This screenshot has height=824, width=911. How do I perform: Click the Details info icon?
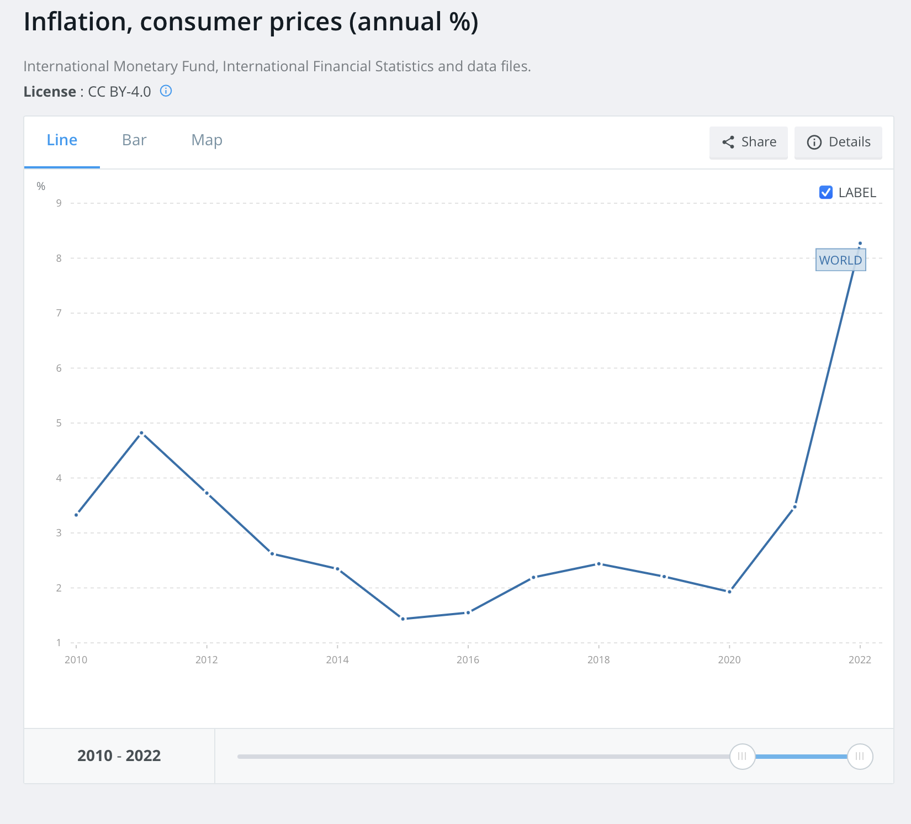point(814,142)
